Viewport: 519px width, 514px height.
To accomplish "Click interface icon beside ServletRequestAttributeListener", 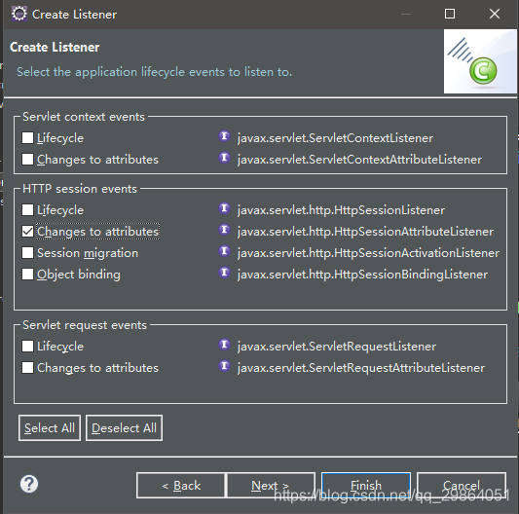I will [224, 366].
